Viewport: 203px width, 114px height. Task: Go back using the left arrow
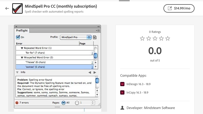(x=7, y=8)
